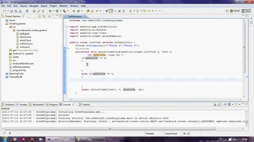Open the Source menu

point(23,6)
